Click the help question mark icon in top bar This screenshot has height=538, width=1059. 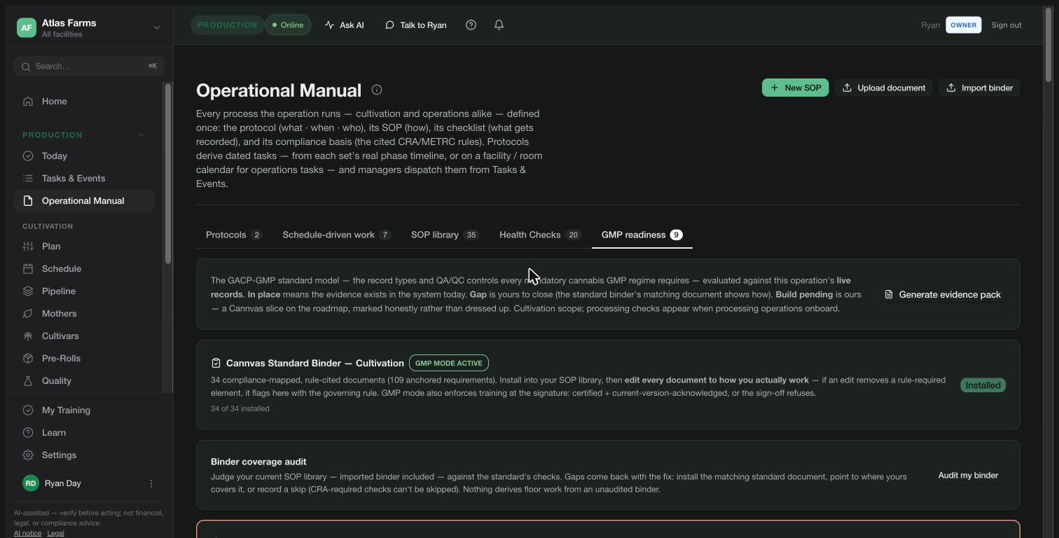(471, 25)
